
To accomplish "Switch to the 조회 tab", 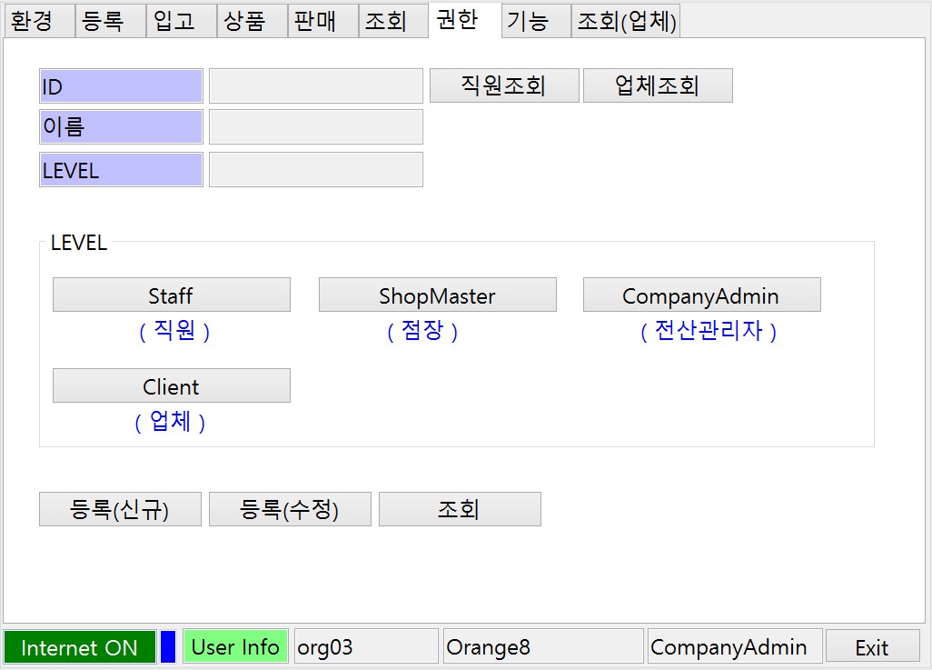I will [393, 22].
